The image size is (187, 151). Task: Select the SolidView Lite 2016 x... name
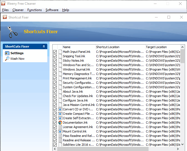pyautogui.click(x=78, y=145)
